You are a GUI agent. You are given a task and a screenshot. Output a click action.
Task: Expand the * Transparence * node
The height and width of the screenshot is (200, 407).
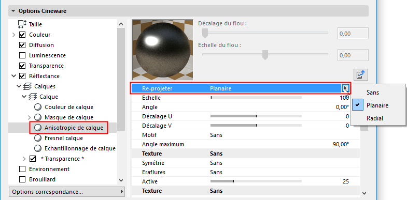(x=24, y=159)
